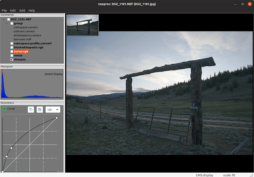Screen dimensions: 254x177
Task: Open the rgb channel dropdown
Action: 53,109
